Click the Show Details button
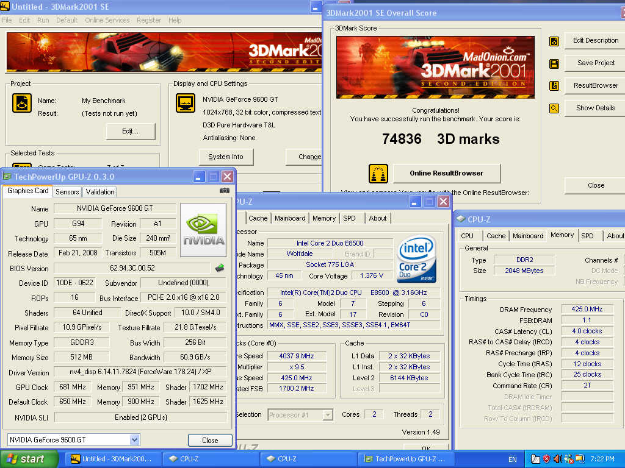625x468 pixels. coord(595,108)
